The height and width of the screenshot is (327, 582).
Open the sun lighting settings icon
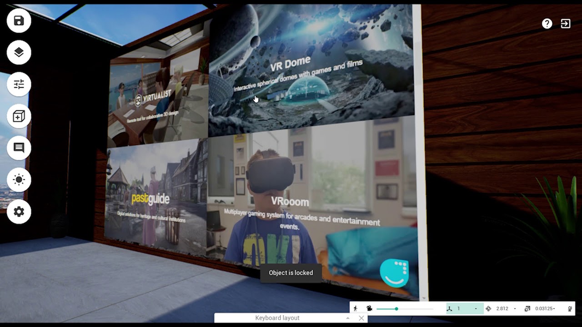coord(19,180)
